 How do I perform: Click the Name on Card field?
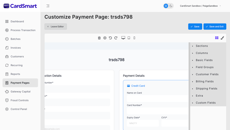click(158, 98)
